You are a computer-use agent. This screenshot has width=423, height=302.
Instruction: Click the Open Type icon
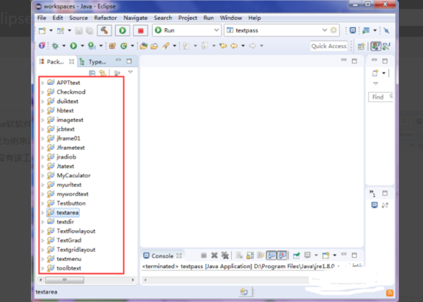tap(144, 46)
